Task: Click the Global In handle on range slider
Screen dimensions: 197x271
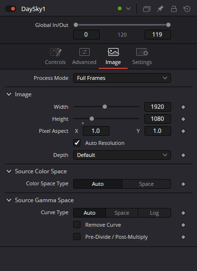Action: click(x=76, y=25)
